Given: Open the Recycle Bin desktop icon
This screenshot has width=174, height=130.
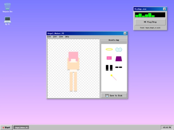Looking at the screenshot, I should [7, 8].
